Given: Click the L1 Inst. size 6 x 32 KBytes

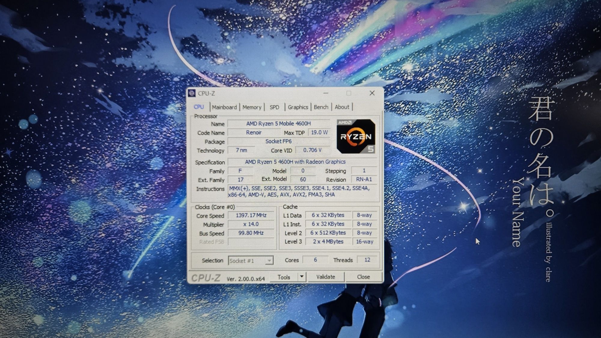Looking at the screenshot, I should point(328,224).
